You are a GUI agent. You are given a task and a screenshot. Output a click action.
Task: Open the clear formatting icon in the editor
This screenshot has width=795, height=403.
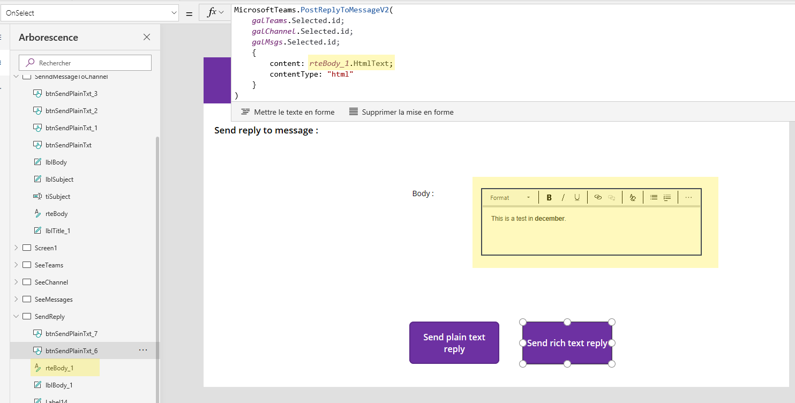pos(632,197)
